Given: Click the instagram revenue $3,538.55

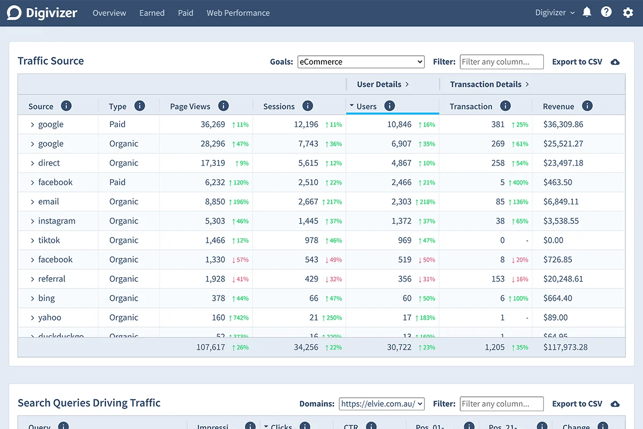Looking at the screenshot, I should (x=561, y=221).
